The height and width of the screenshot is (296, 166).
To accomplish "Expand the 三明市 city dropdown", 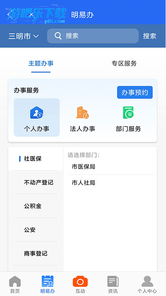I will click(x=24, y=36).
